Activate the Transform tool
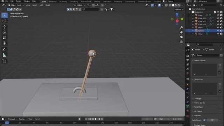The width and height of the screenshot is (224, 126). (4, 43)
